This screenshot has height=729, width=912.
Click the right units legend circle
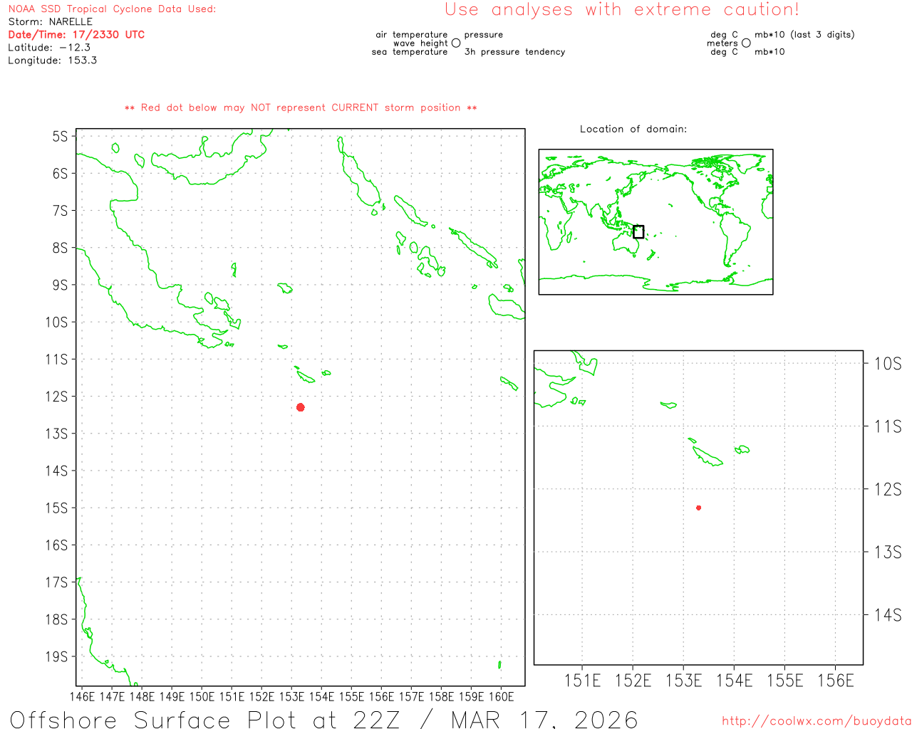click(746, 43)
